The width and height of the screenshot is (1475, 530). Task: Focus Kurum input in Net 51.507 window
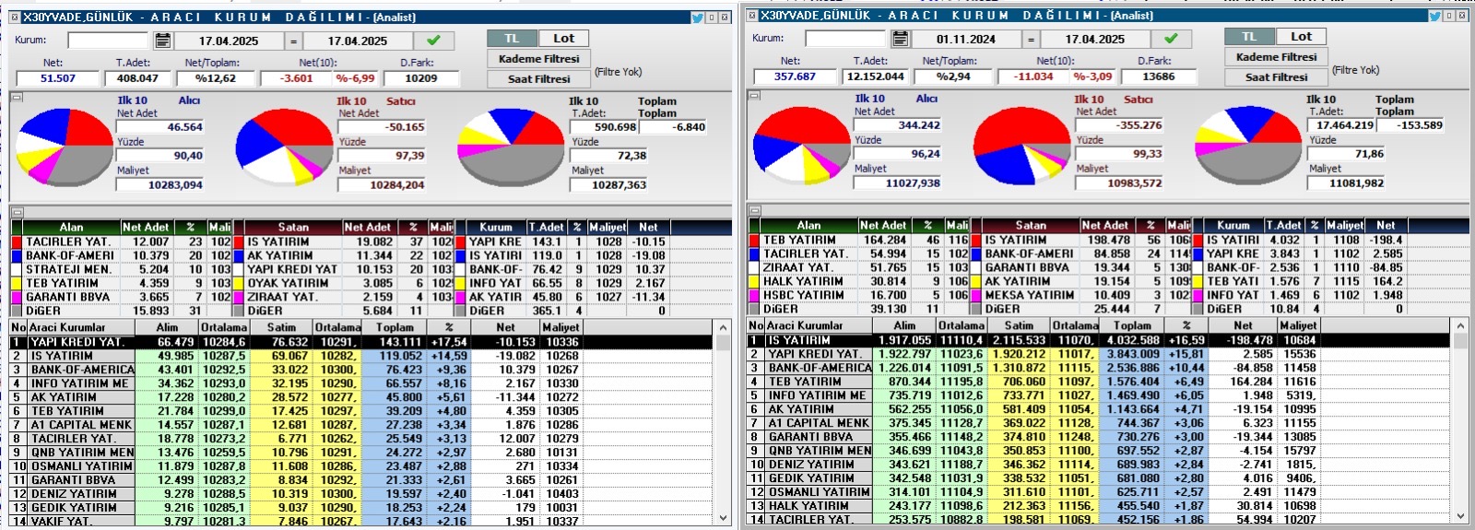tap(108, 41)
